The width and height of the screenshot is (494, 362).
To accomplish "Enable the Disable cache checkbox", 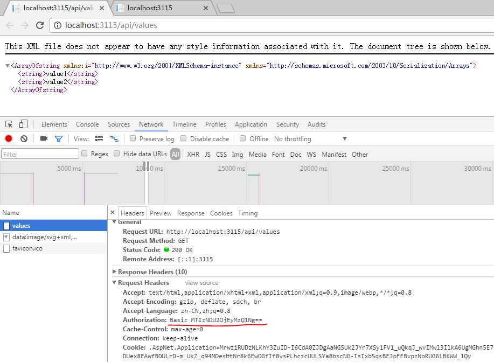I will 183,138.
